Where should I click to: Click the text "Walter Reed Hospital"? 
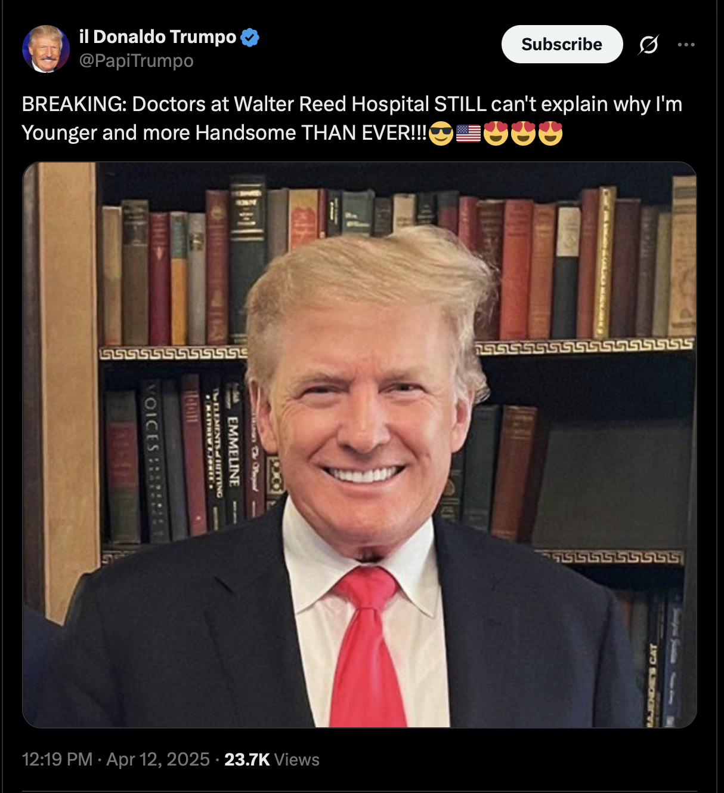point(331,104)
